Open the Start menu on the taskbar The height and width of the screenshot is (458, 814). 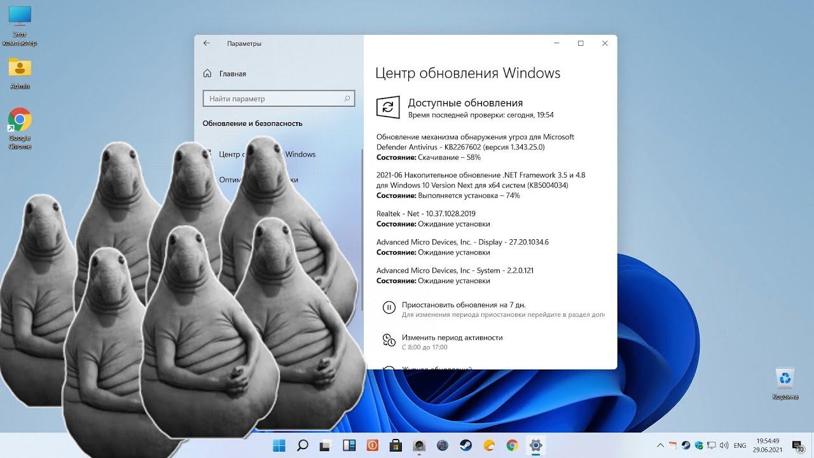pyautogui.click(x=280, y=445)
